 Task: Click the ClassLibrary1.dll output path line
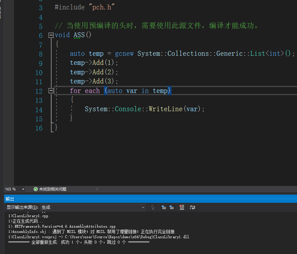point(98,237)
